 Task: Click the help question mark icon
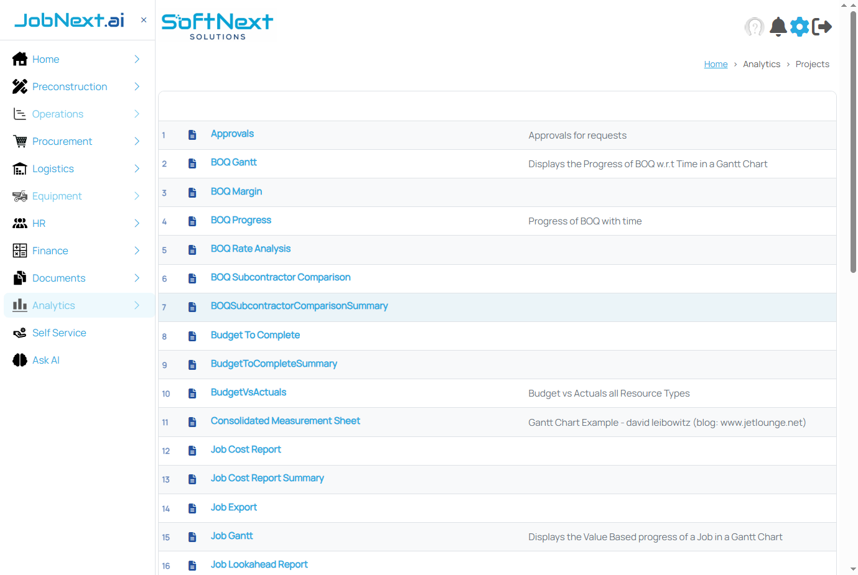tap(755, 27)
